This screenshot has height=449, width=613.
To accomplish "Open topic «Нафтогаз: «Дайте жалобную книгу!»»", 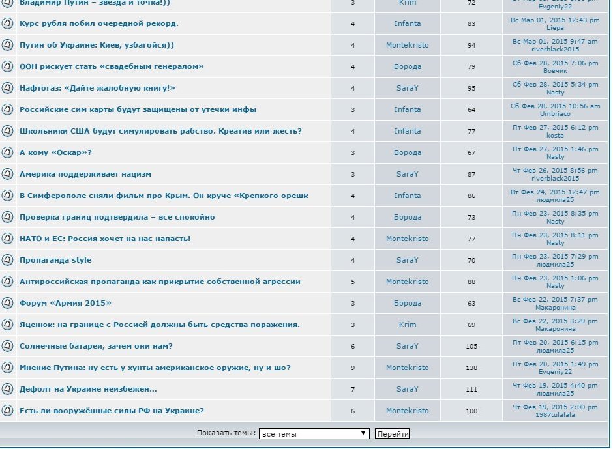I will (97, 88).
